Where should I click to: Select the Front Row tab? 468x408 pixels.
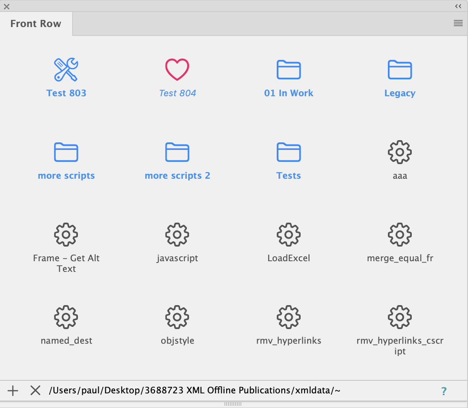click(x=36, y=24)
